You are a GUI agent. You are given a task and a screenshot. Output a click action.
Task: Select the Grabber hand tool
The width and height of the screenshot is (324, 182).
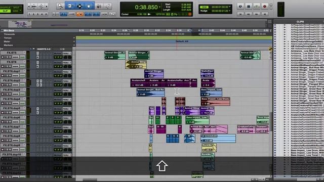tap(89, 6)
